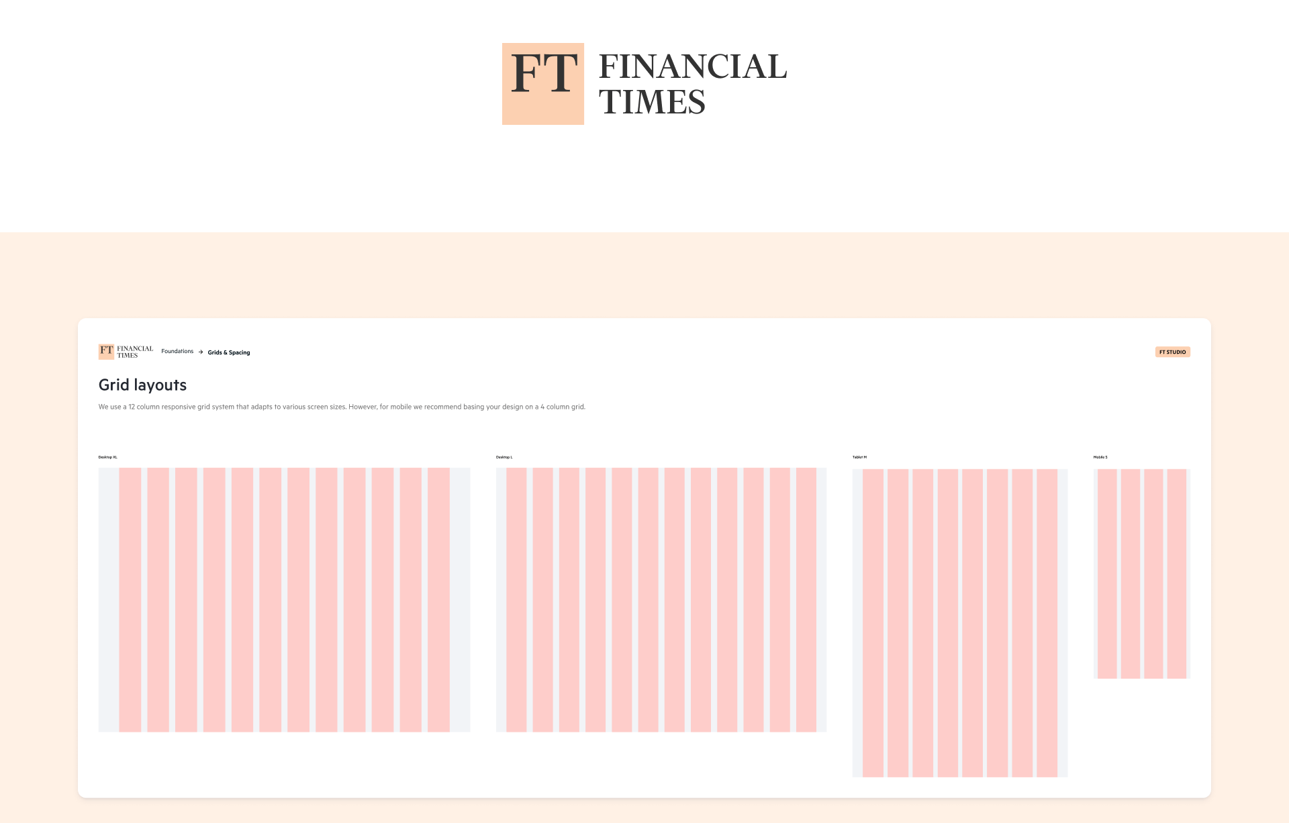Click the large FT logo square

pos(542,84)
